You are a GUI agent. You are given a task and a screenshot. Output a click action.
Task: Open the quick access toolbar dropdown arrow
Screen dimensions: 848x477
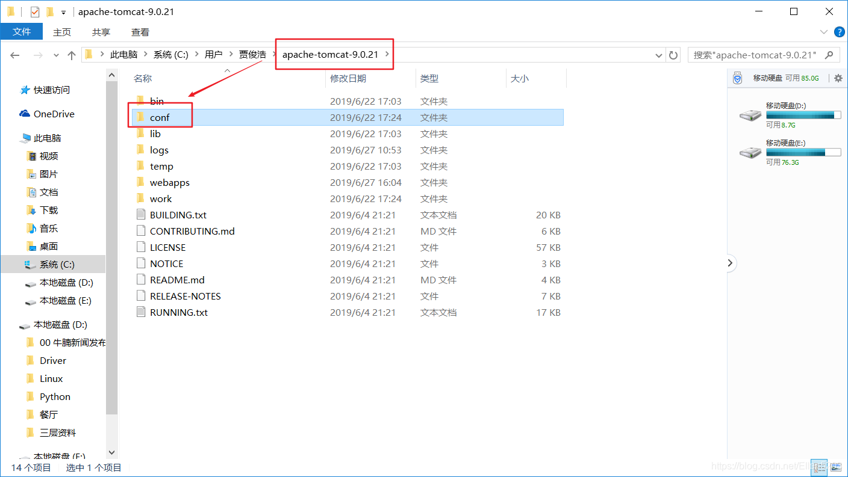(63, 12)
